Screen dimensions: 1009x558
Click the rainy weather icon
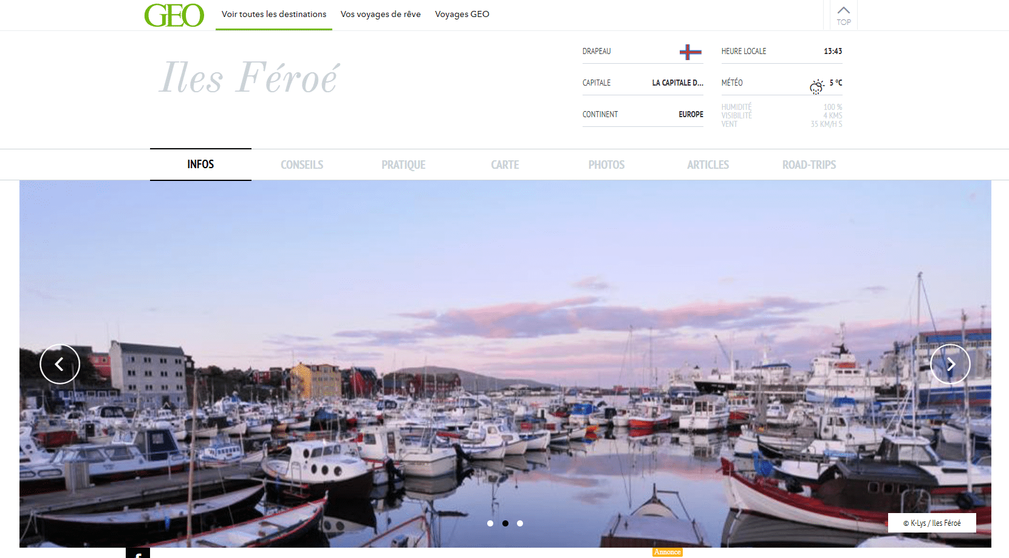point(817,86)
